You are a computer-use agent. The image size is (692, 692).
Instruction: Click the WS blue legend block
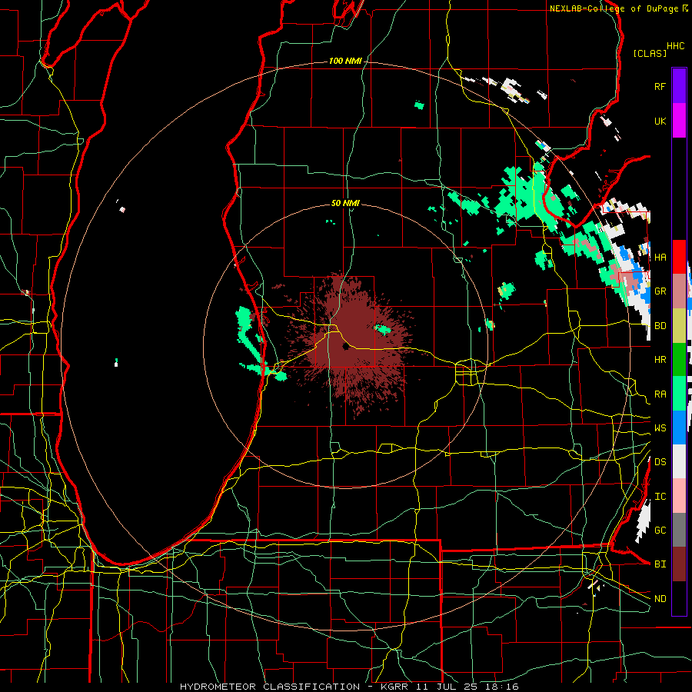pyautogui.click(x=679, y=428)
